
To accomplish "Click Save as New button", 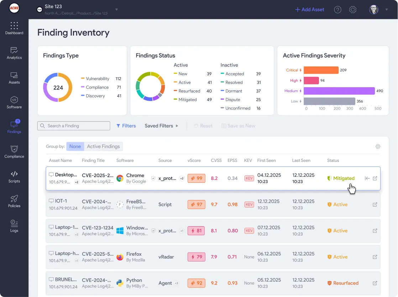I will tap(239, 126).
